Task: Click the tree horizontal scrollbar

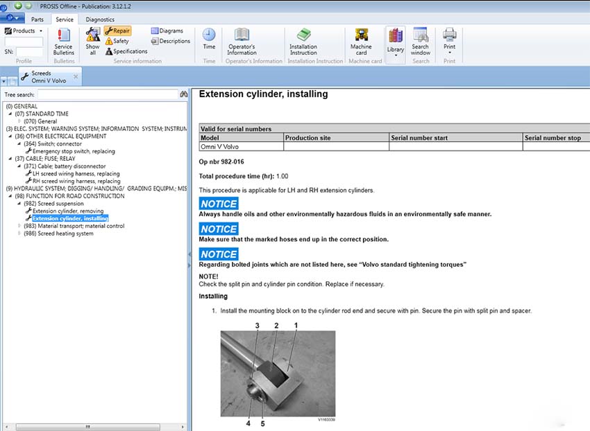Action: tap(87, 427)
